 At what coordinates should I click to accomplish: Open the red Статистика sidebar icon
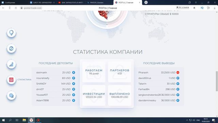[11, 80]
